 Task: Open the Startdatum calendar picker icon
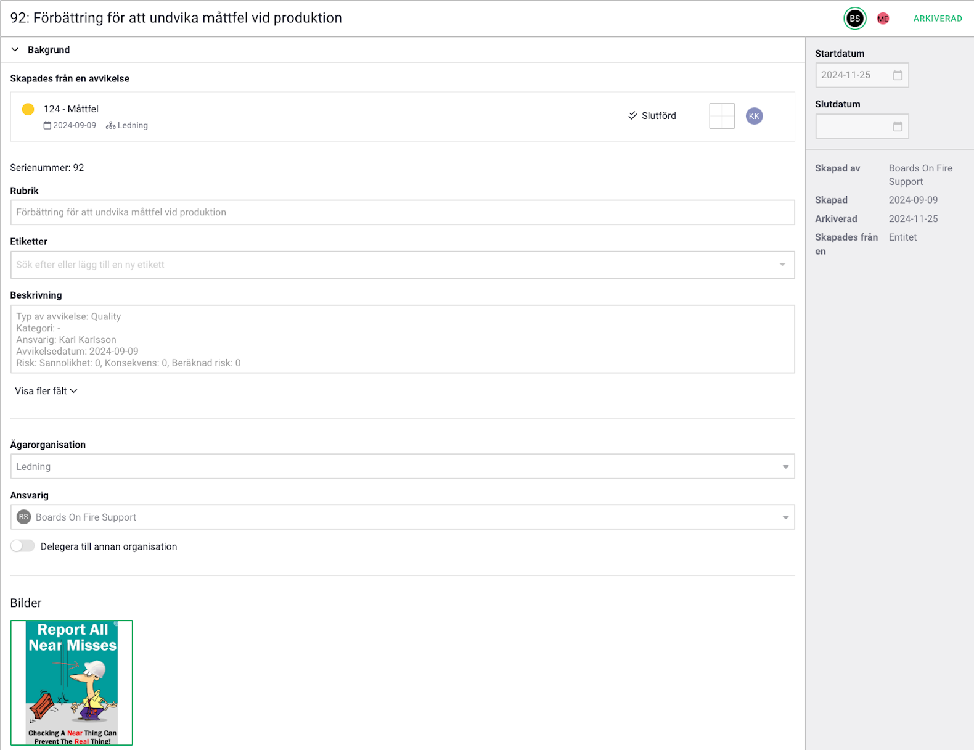[x=898, y=75]
